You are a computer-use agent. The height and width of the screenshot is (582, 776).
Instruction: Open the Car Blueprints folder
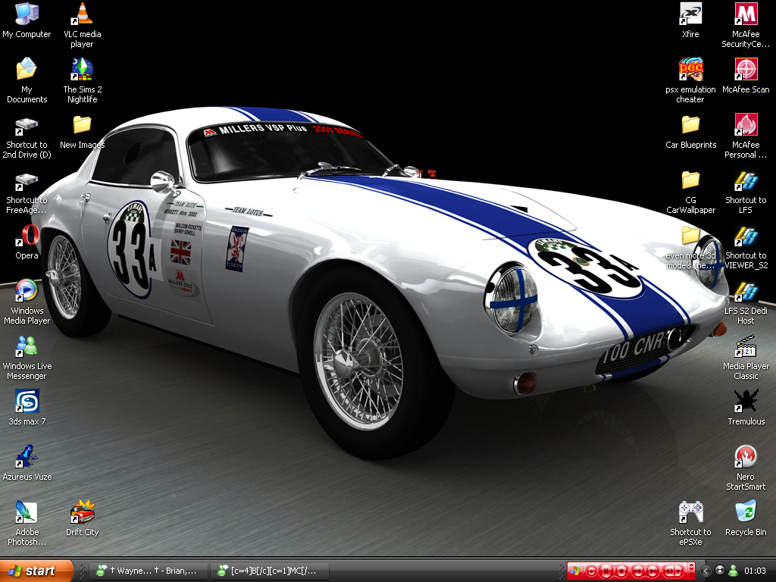coord(690,132)
